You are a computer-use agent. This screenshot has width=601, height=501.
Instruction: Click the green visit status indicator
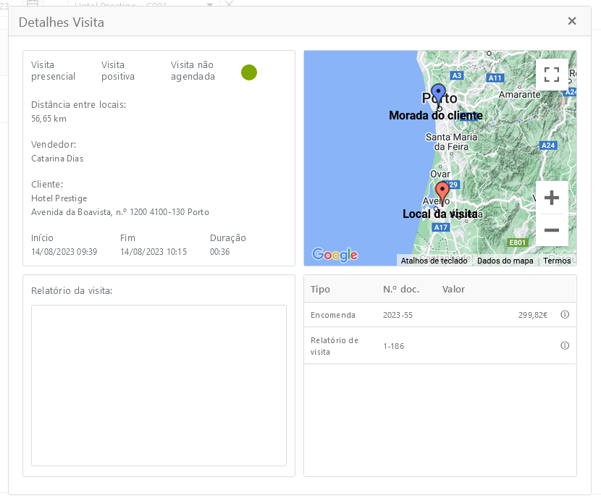(249, 72)
